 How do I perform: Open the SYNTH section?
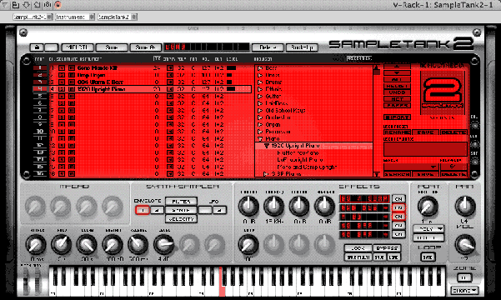(181, 210)
